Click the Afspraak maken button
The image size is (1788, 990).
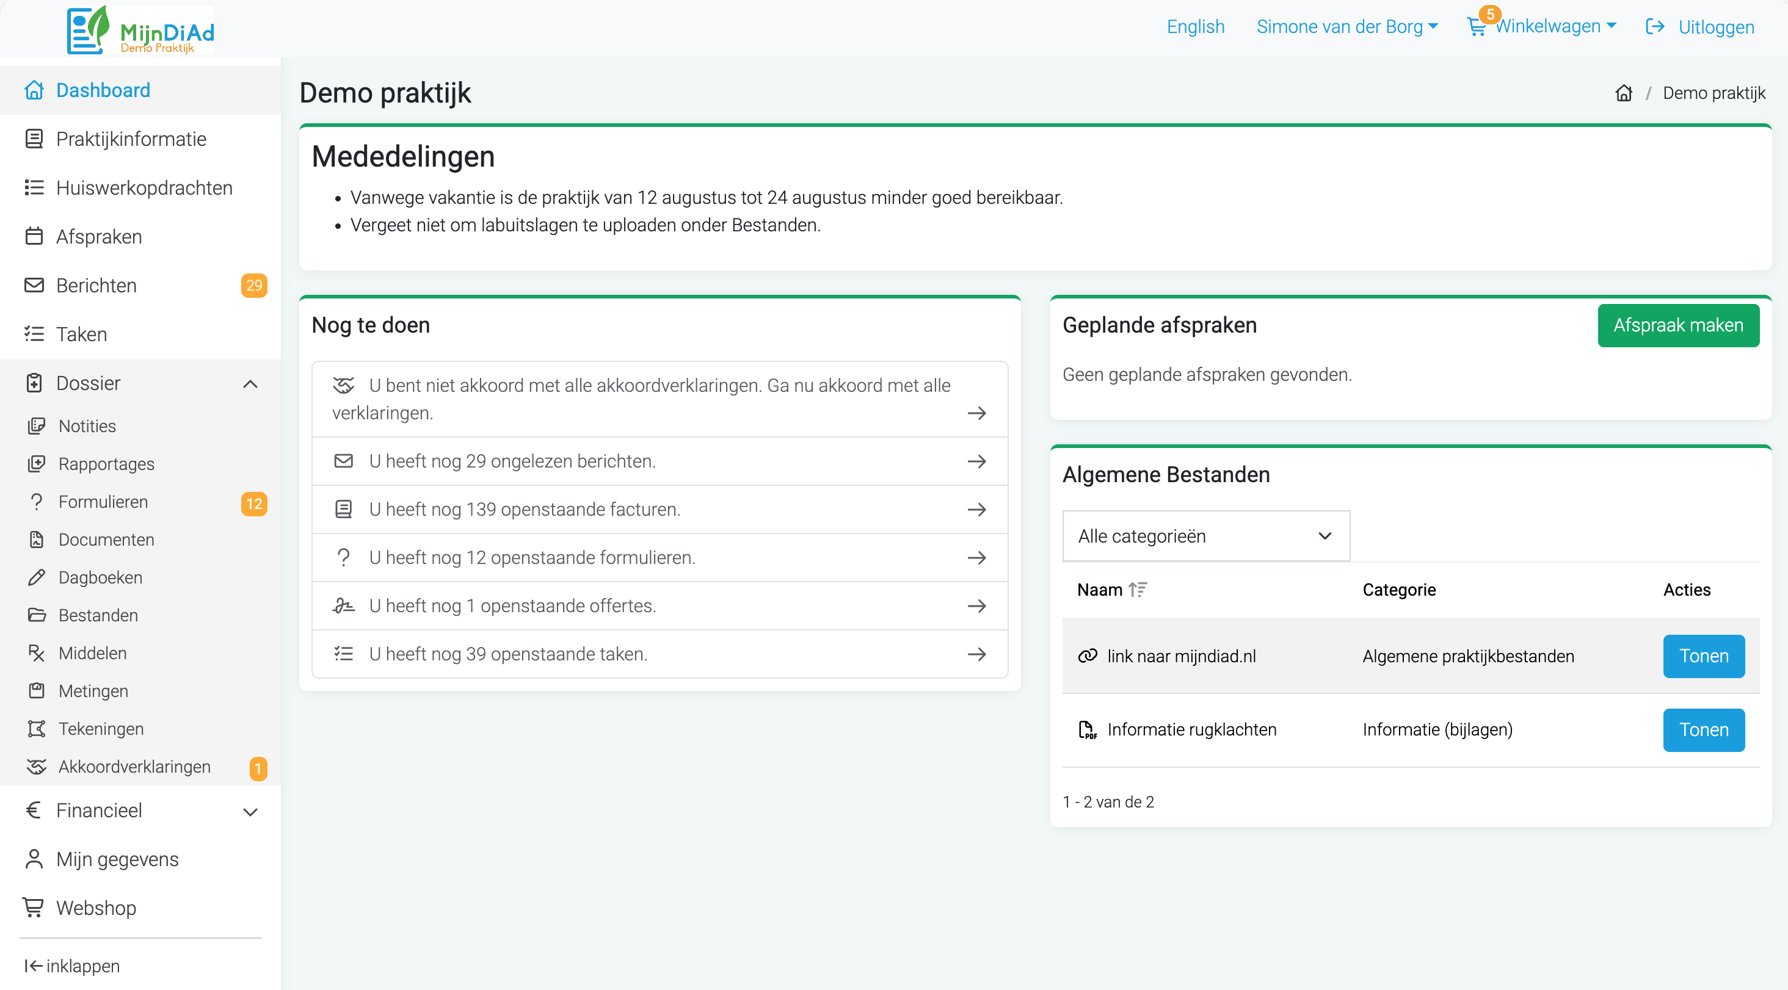(1677, 325)
